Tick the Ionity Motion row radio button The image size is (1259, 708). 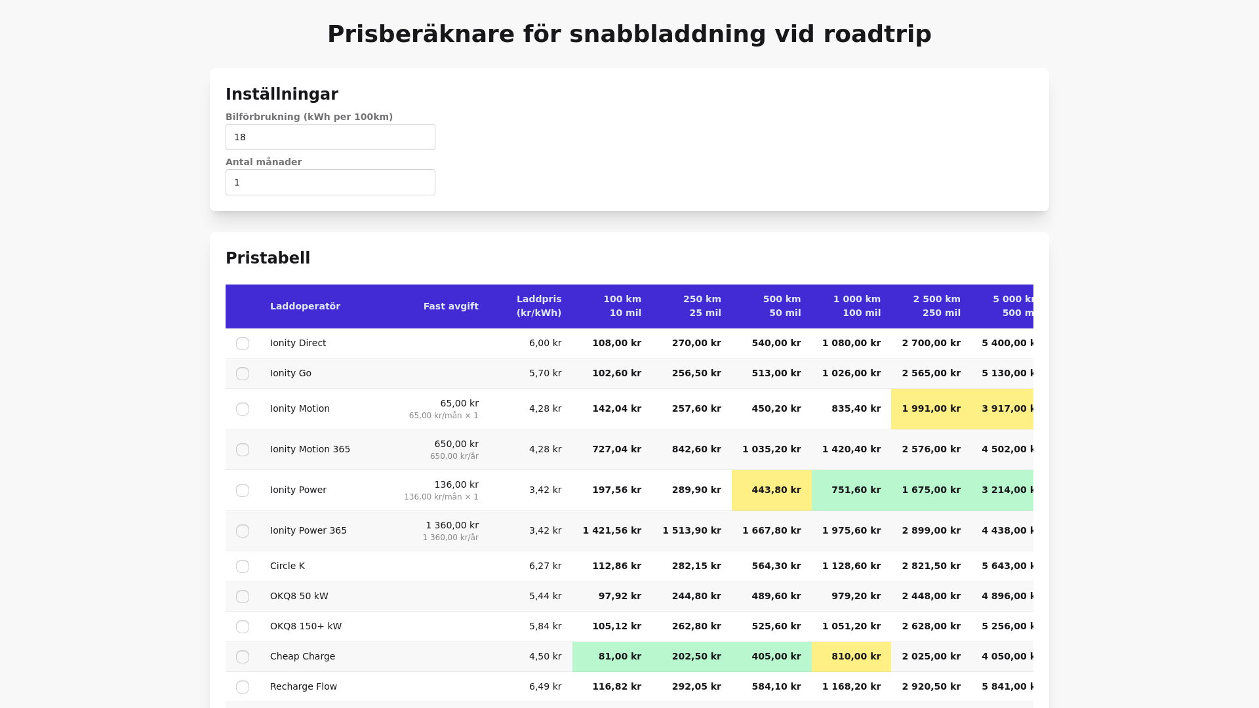(x=243, y=409)
